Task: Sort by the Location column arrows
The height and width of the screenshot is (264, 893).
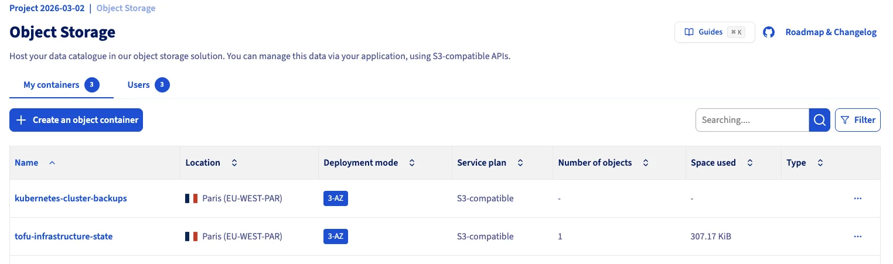Action: [x=234, y=163]
